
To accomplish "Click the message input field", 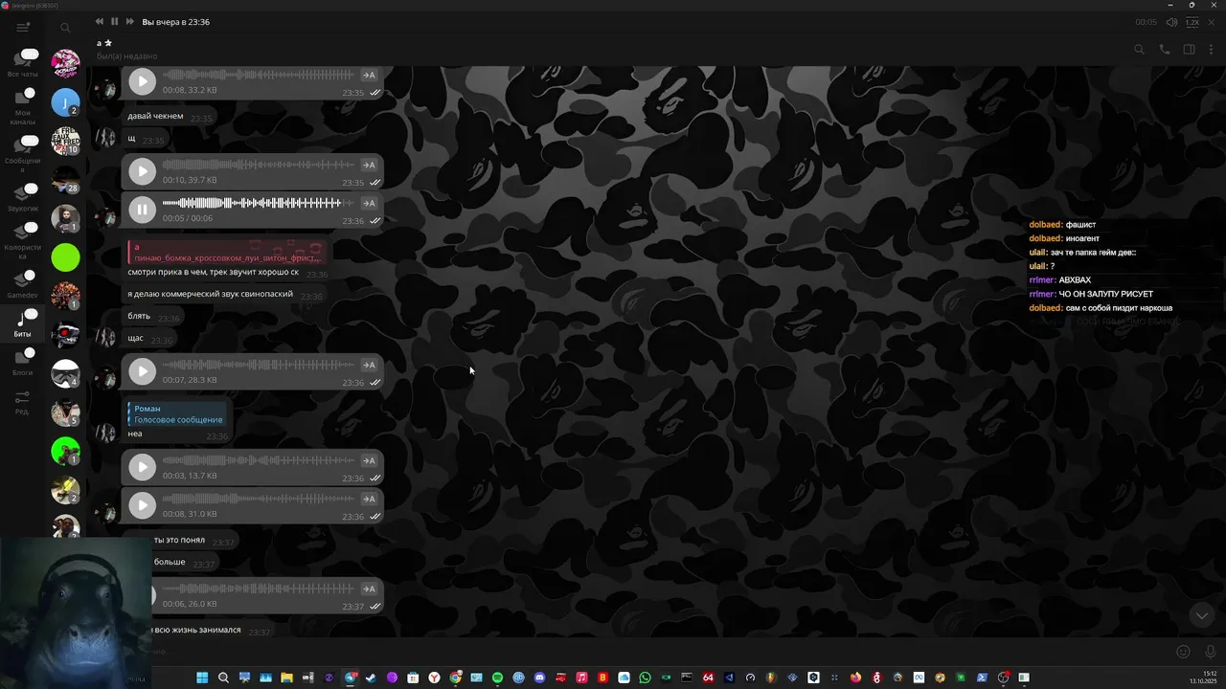I will coord(661,652).
